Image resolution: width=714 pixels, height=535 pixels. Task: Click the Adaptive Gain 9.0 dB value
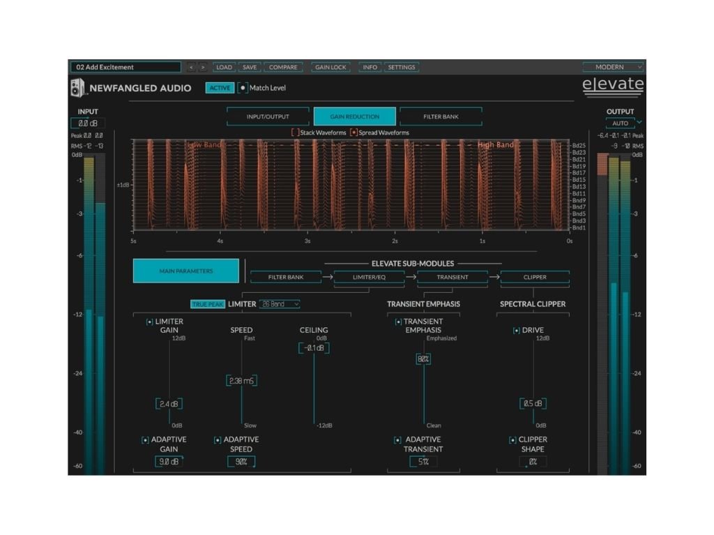coord(169,462)
